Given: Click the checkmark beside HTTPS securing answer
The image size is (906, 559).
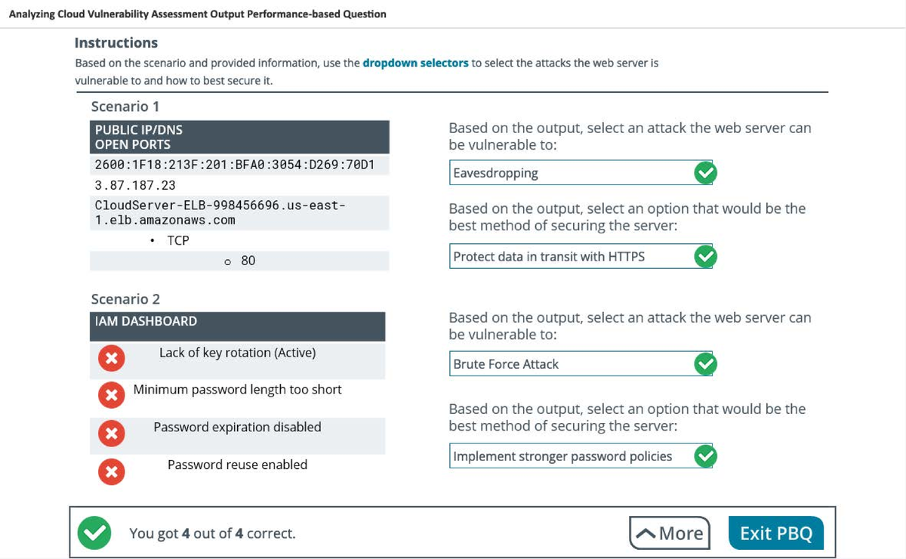Looking at the screenshot, I should point(704,256).
